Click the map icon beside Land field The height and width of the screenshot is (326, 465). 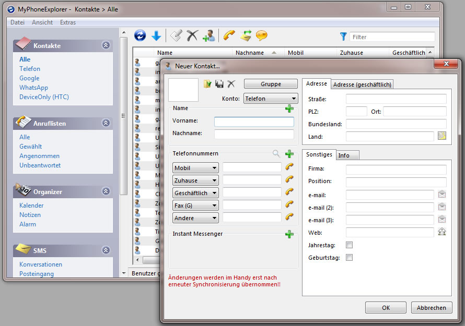(442, 137)
